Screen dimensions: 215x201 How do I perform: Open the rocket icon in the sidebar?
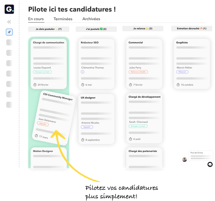(x=9, y=32)
